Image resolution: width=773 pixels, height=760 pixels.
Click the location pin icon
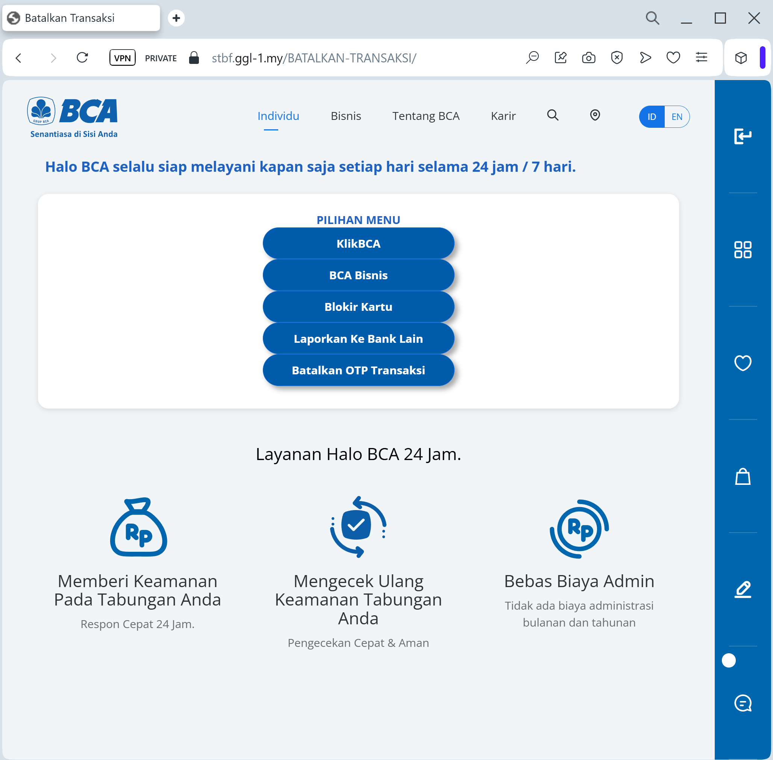(595, 115)
